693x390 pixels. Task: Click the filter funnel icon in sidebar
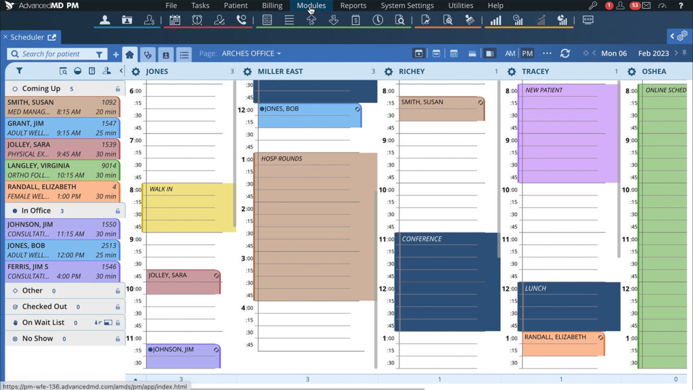[x=19, y=71]
